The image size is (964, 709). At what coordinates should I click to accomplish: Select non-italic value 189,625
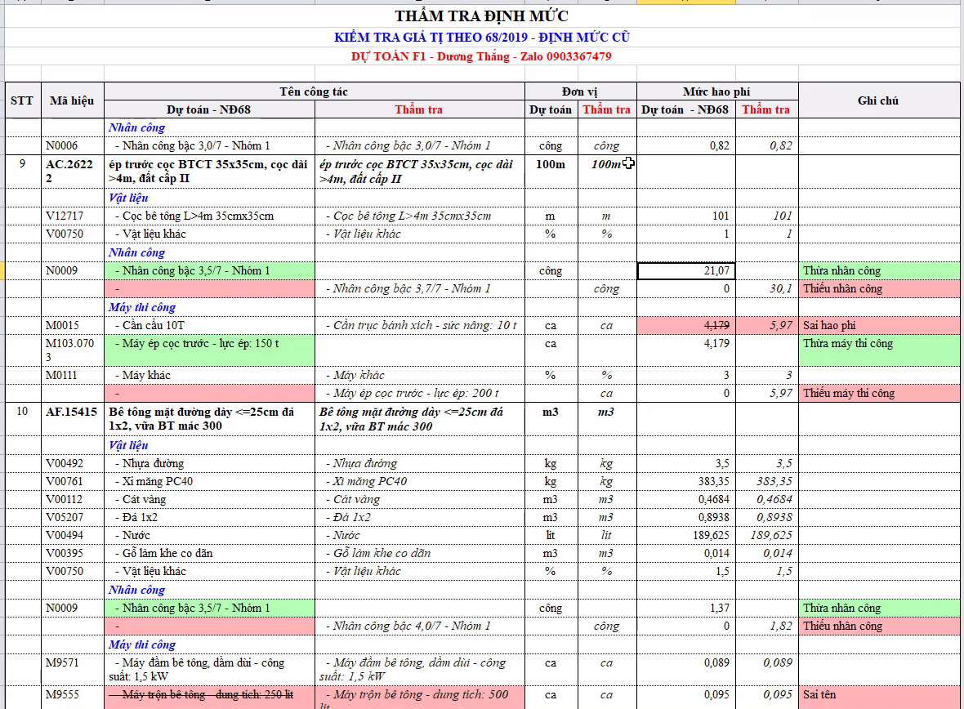[x=686, y=535]
